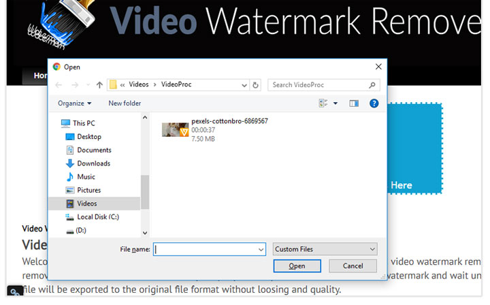Change the file view layout icon
The height and width of the screenshot is (305, 490).
click(x=323, y=103)
